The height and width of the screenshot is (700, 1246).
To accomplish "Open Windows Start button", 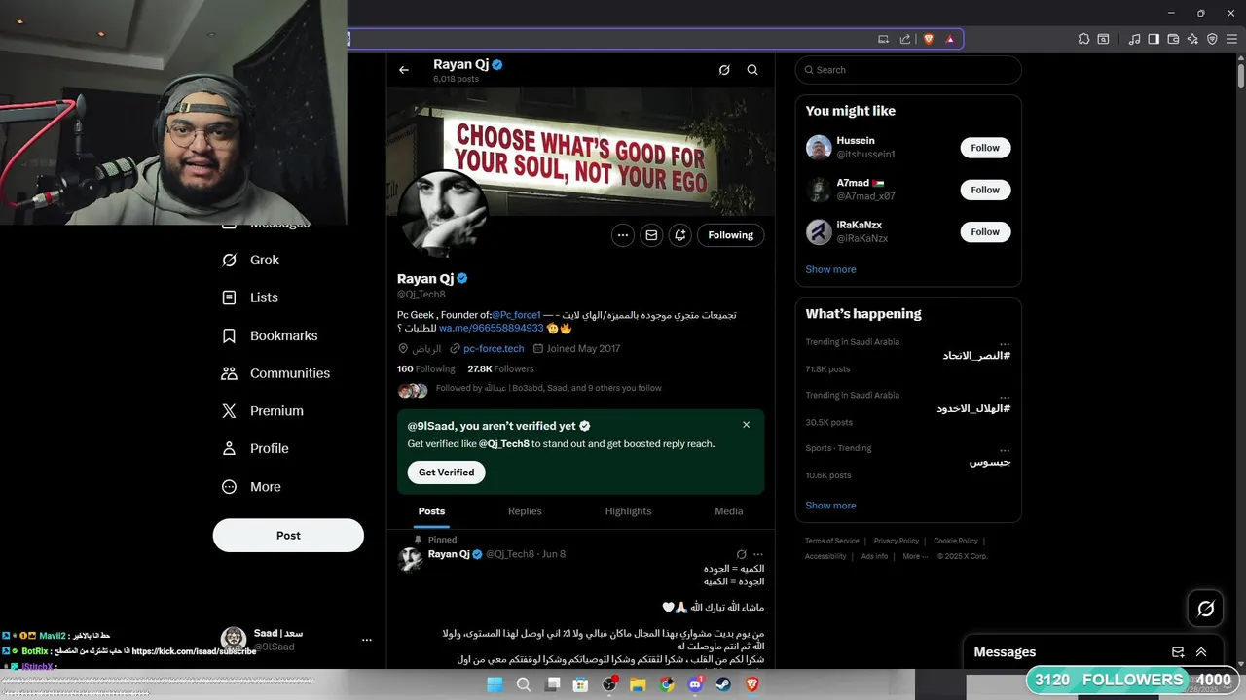I will click(x=495, y=684).
